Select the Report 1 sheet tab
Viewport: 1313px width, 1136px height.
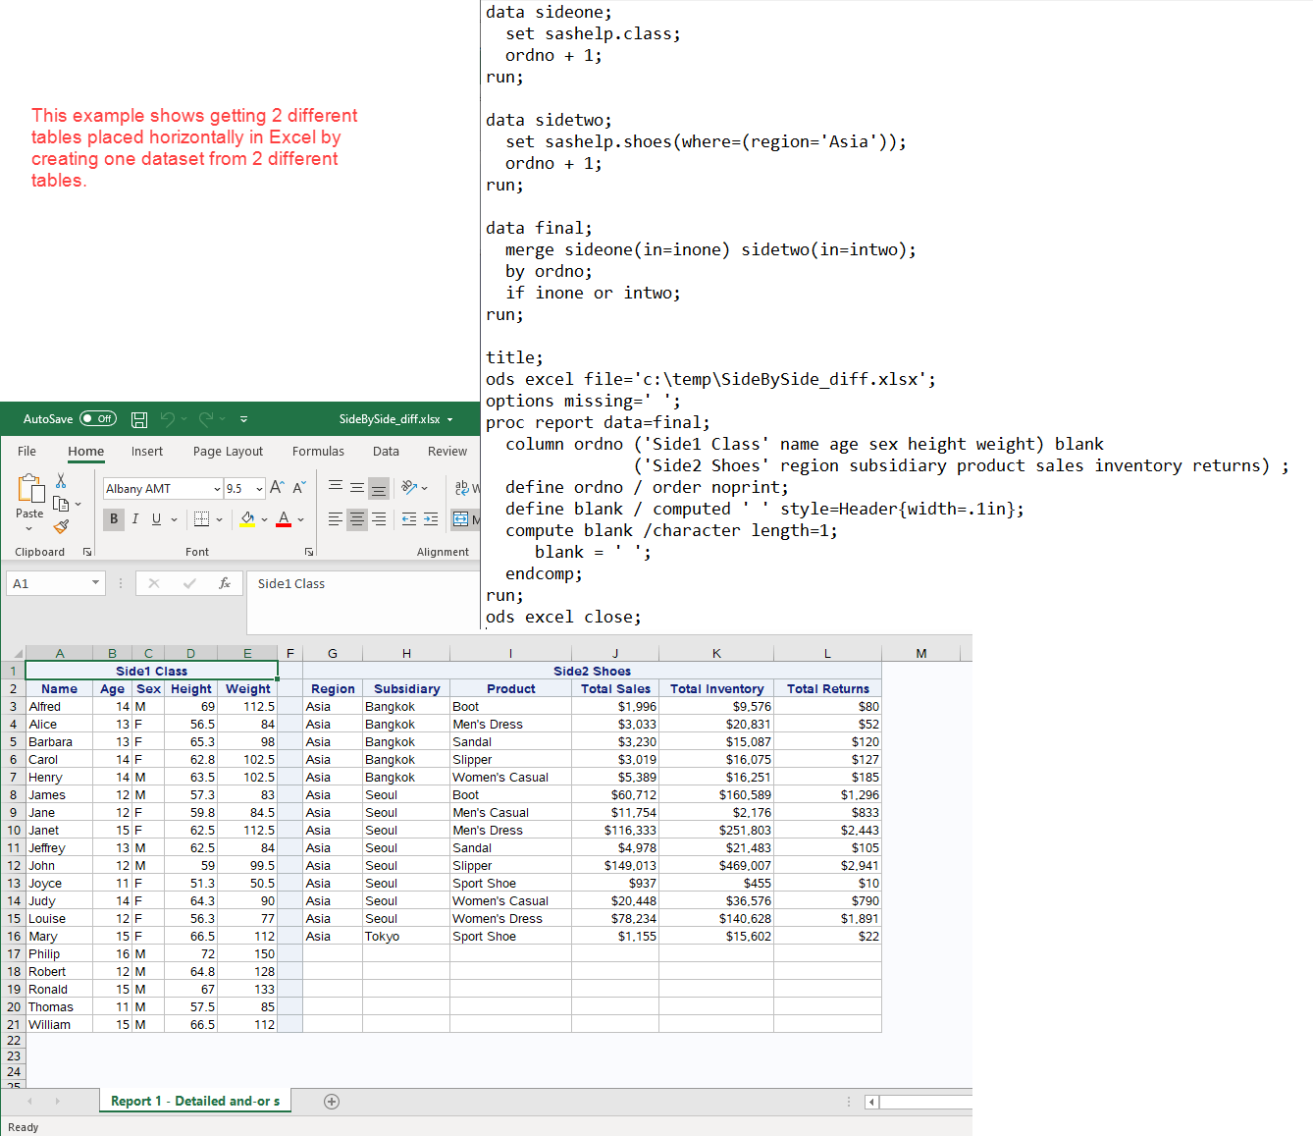tap(194, 1101)
